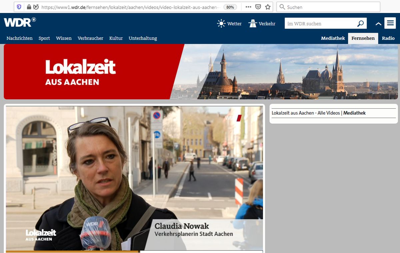This screenshot has width=400, height=253.
Task: Open the Sport section
Action: pyautogui.click(x=44, y=38)
